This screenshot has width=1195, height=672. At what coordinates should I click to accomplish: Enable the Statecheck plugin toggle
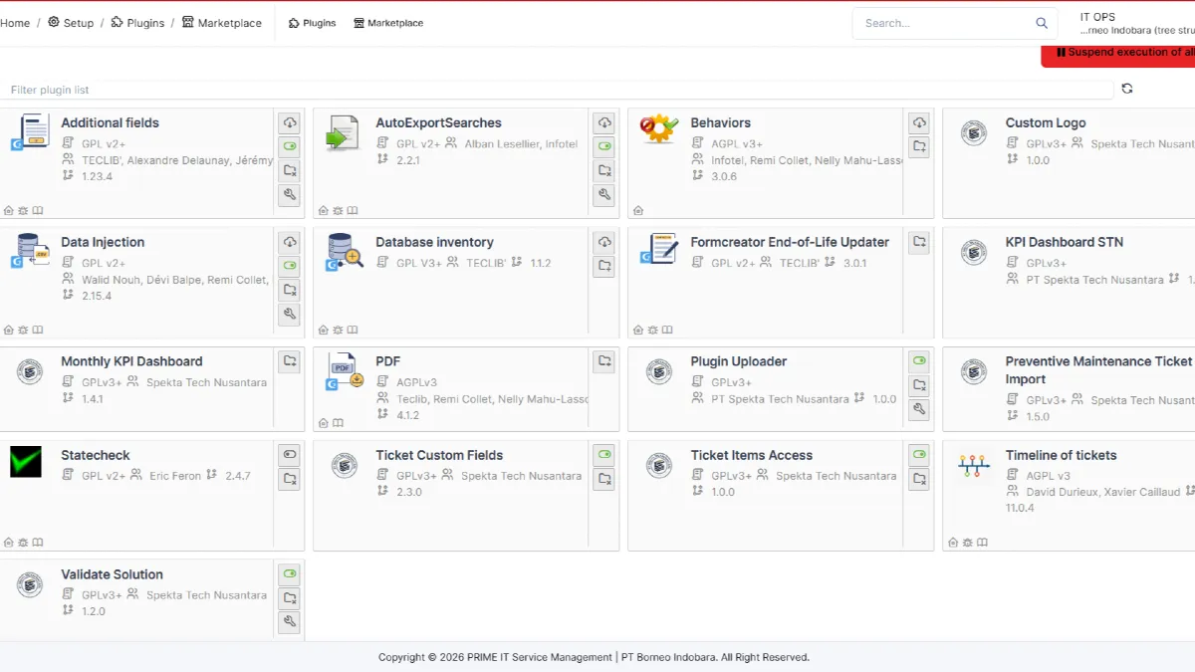pyautogui.click(x=290, y=456)
